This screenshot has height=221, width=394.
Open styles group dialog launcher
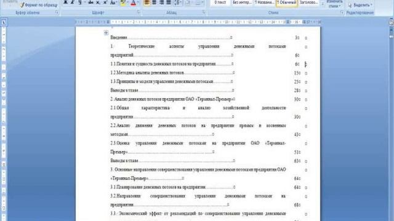pos(342,12)
